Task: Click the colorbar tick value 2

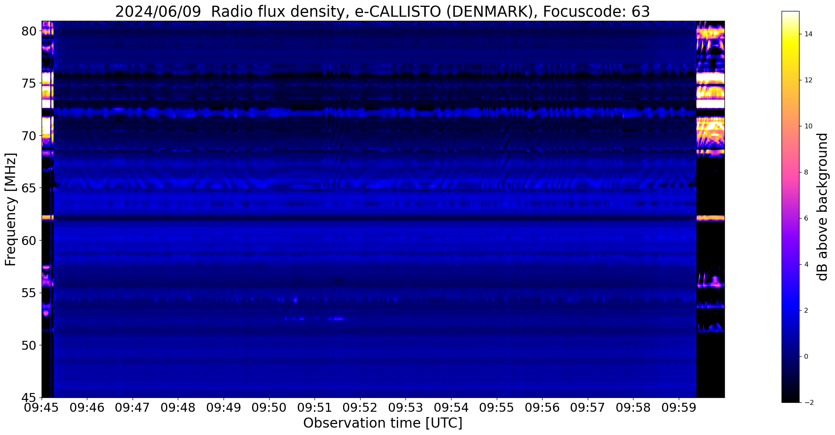Action: 806,311
